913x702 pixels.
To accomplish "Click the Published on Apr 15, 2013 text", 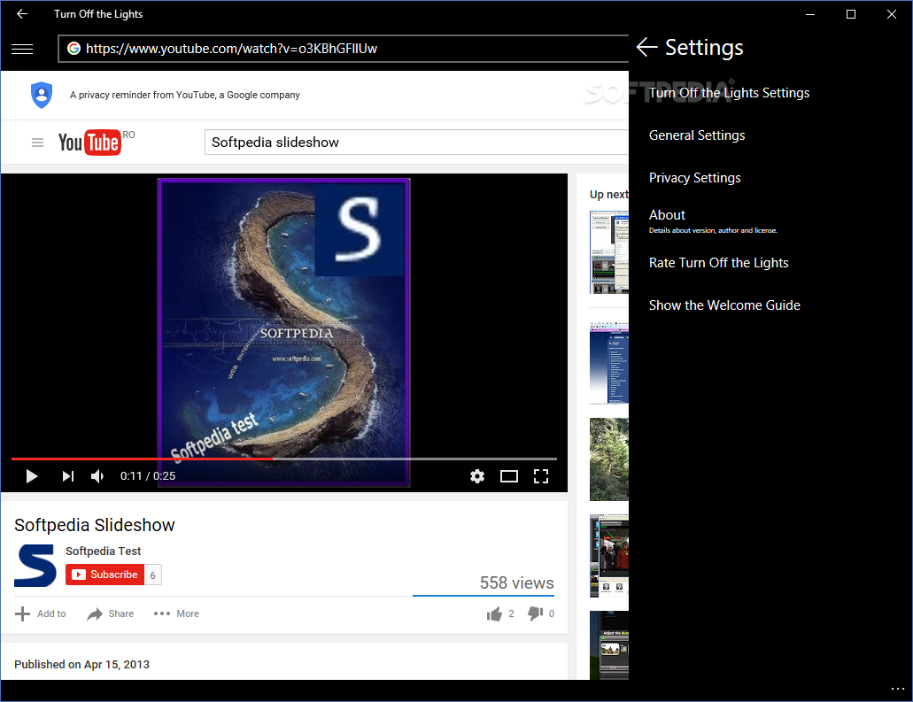I will click(x=82, y=665).
